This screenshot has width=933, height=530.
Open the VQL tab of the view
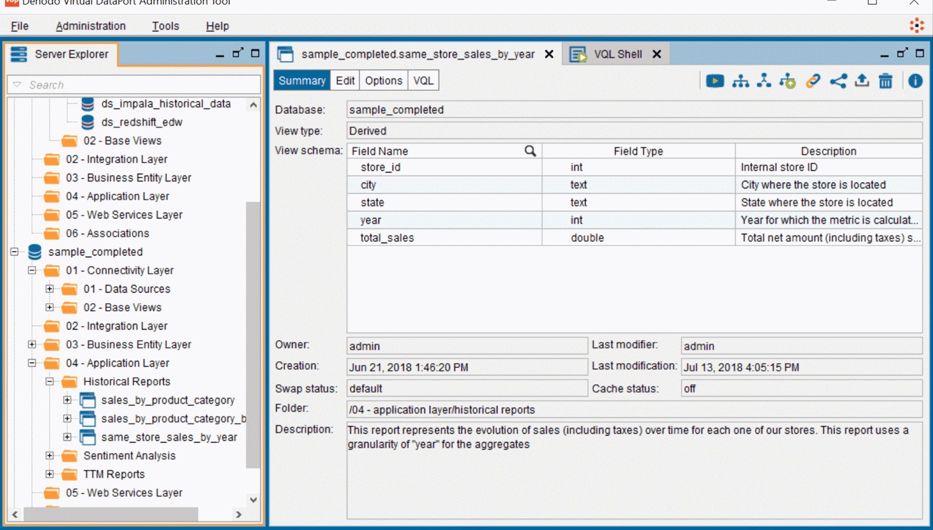[423, 80]
